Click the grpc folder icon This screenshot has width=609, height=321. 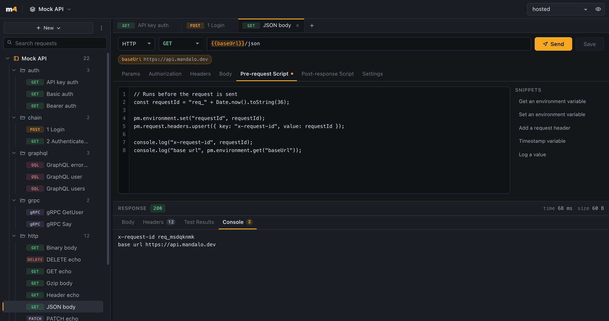click(22, 200)
